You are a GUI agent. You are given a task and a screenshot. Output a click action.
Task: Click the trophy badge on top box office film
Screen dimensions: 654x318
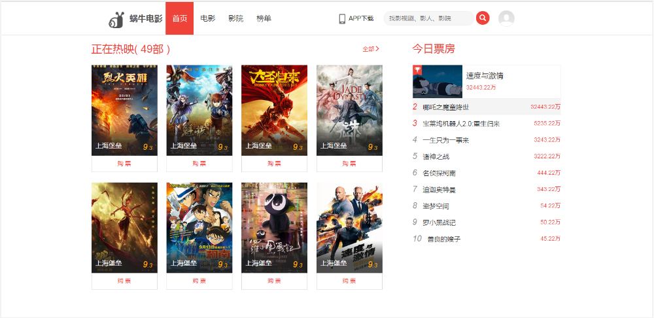point(417,70)
